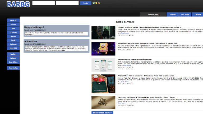
Task: Click the first input field in the header
Action: pos(44,3)
